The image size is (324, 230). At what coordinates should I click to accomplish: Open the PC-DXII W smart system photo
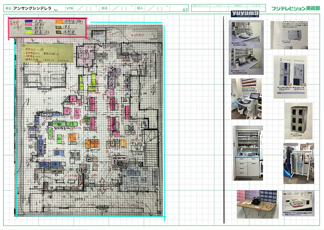[246, 61]
